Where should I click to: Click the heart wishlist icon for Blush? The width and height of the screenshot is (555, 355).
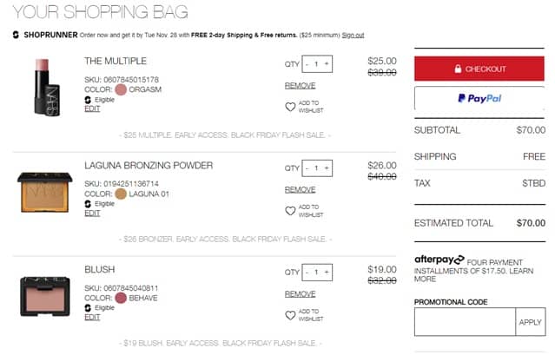290,314
